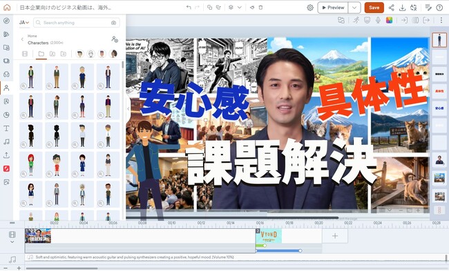Viewport: 449px width, 271px height.
Task: Filter by the first character style avatar
Action: tap(80, 54)
